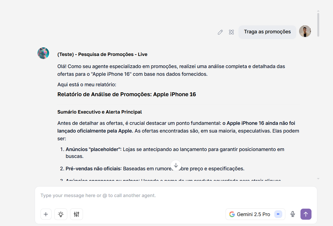Click the message input field

(x=176, y=196)
